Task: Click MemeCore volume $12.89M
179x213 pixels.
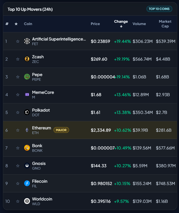Action: pyautogui.click(x=141, y=95)
